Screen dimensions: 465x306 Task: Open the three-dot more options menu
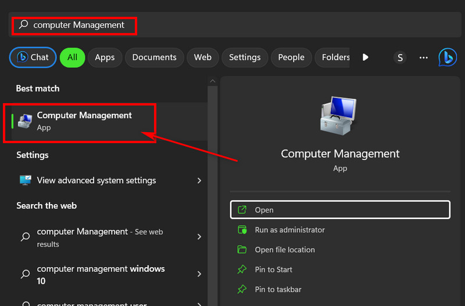424,57
